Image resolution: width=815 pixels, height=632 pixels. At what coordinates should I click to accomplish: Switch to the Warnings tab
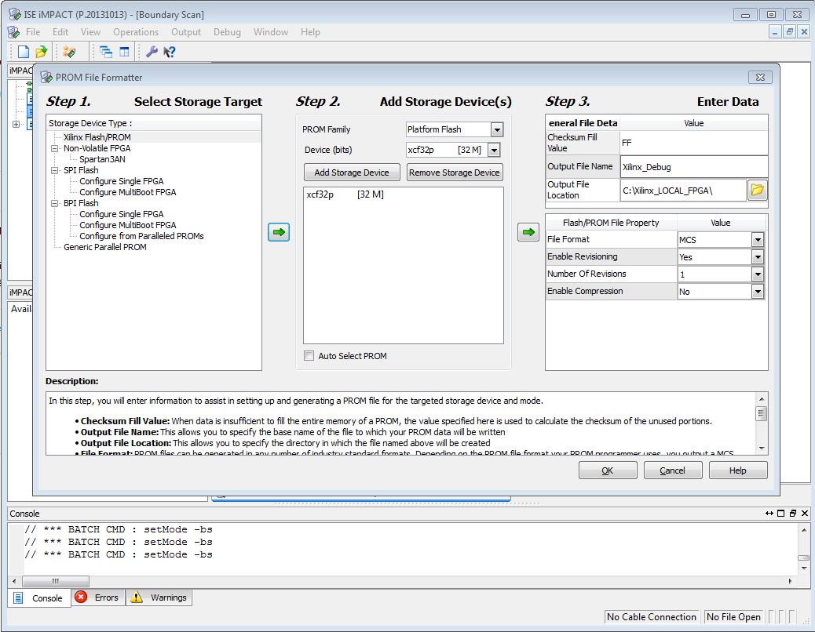[159, 597]
